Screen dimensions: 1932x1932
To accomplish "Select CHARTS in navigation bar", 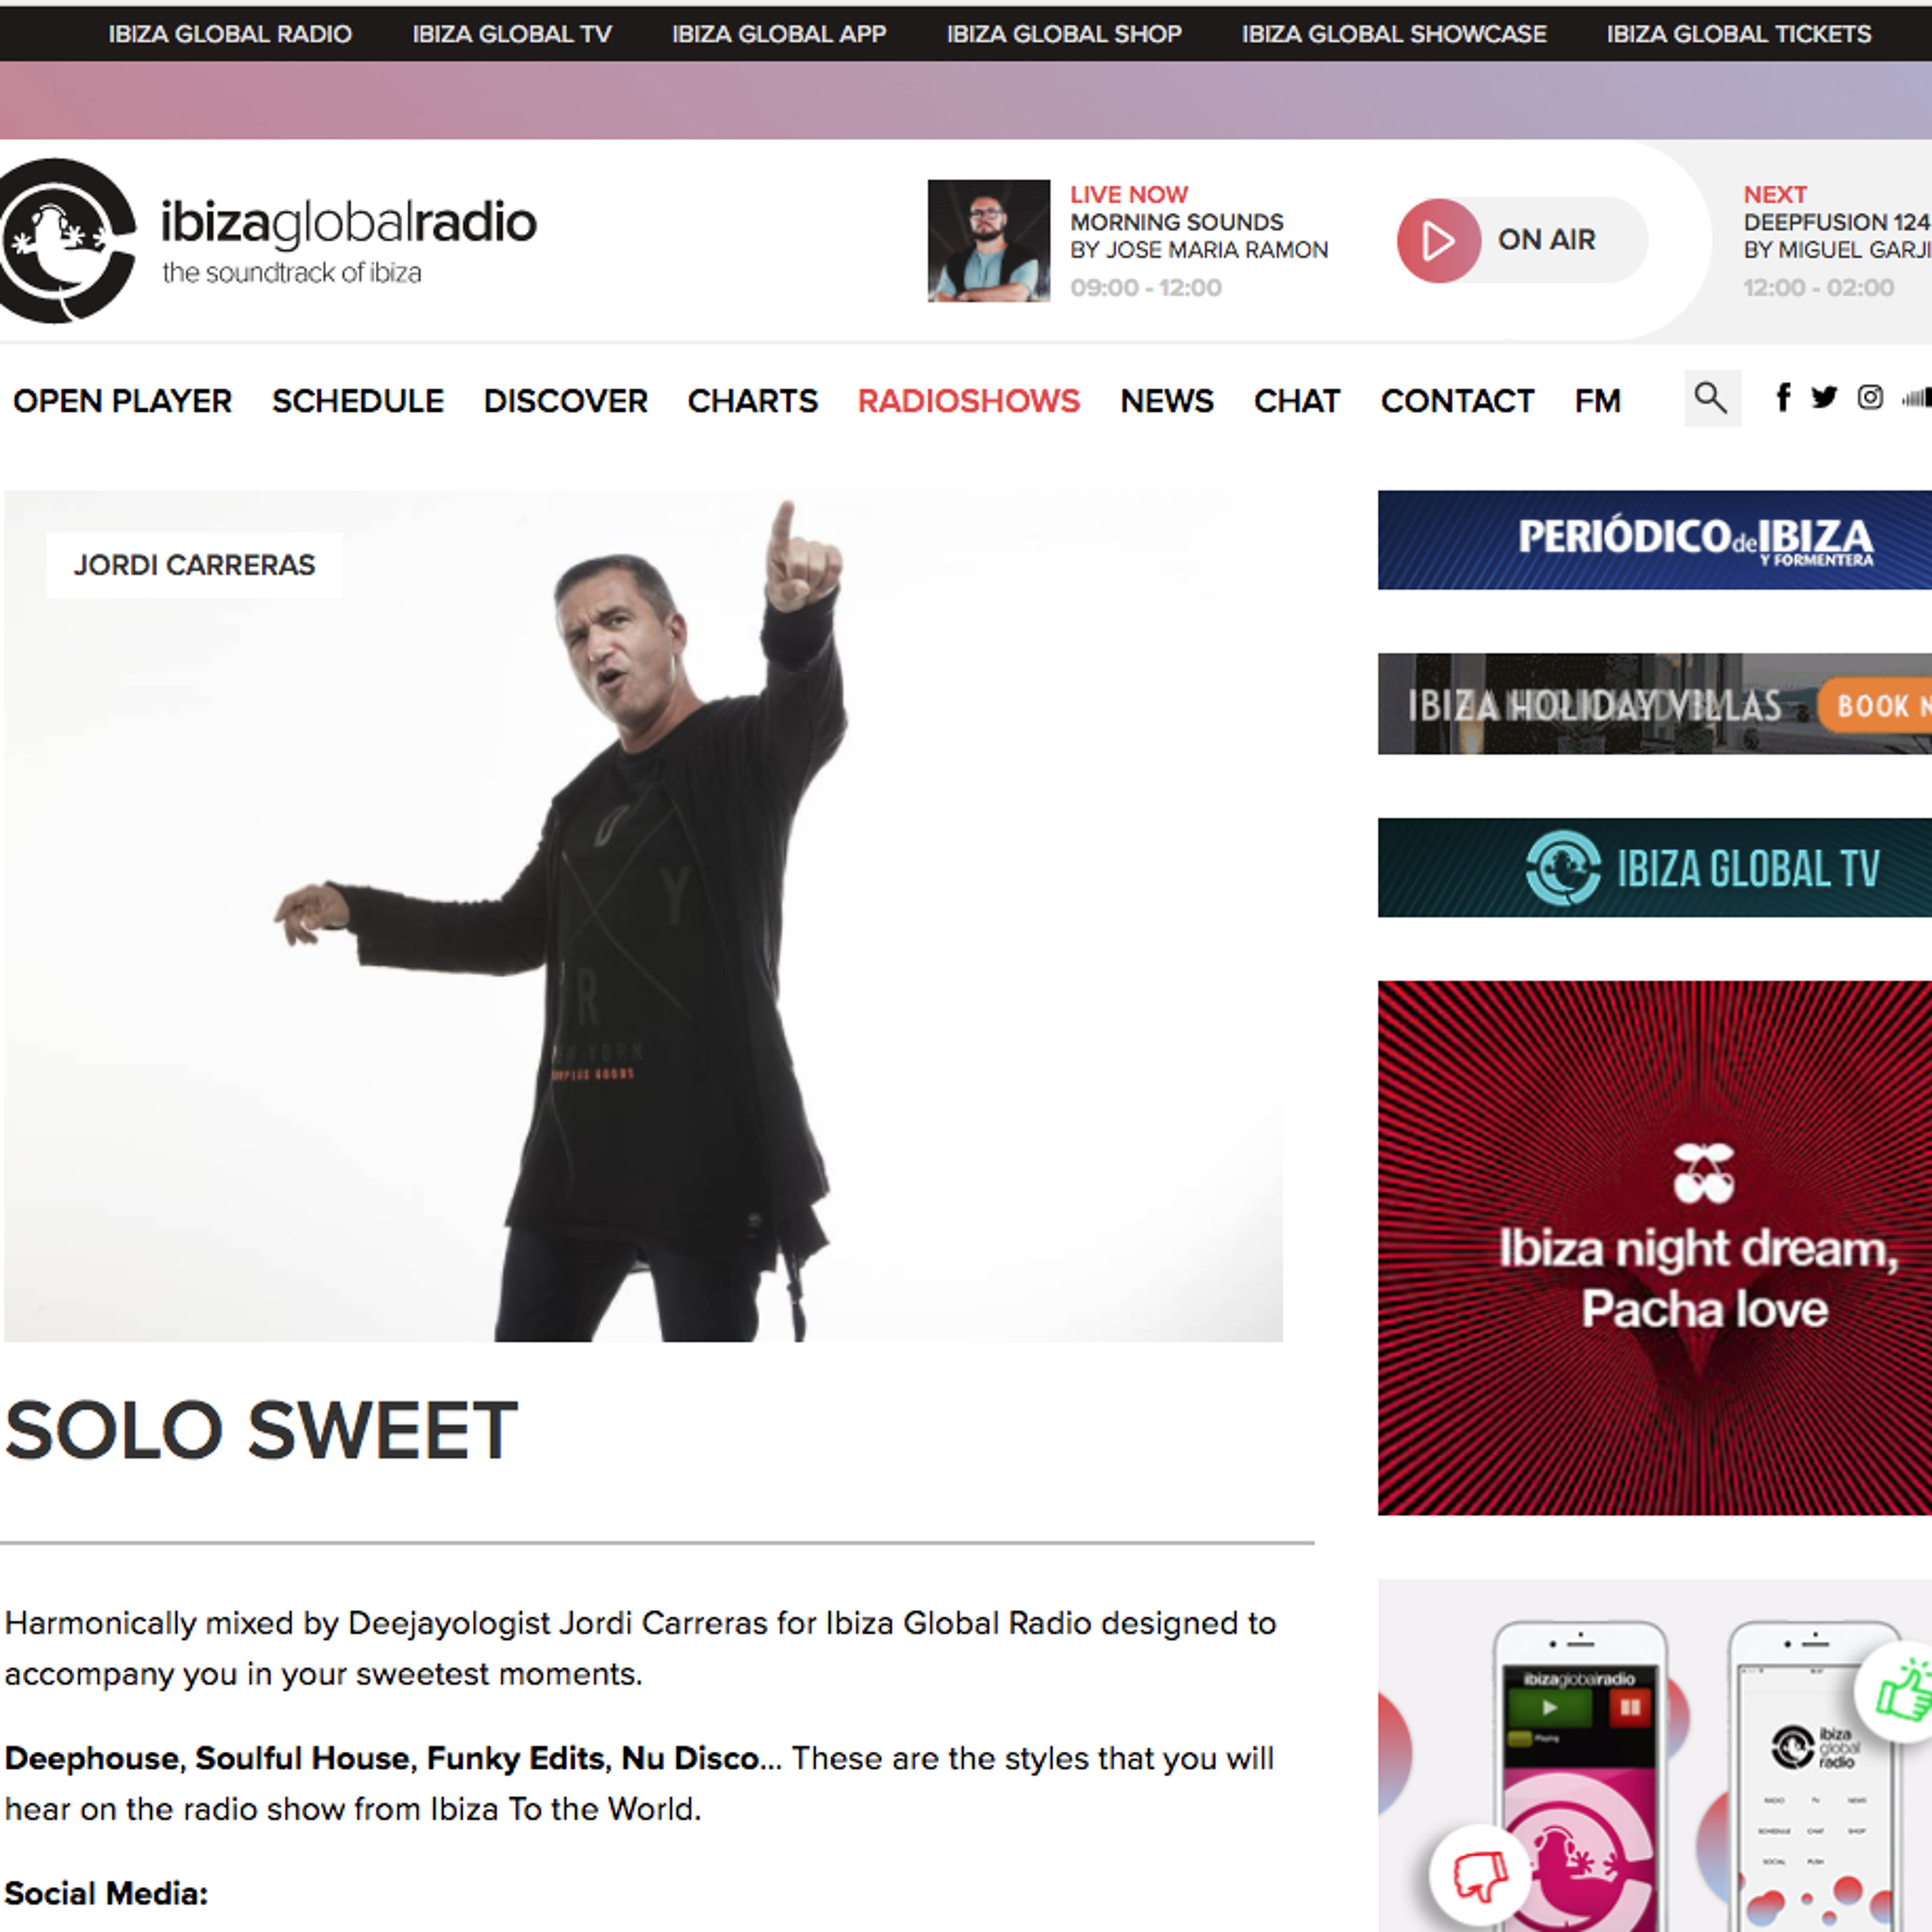I will coord(752,401).
